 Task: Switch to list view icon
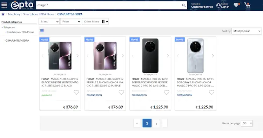point(42,30)
